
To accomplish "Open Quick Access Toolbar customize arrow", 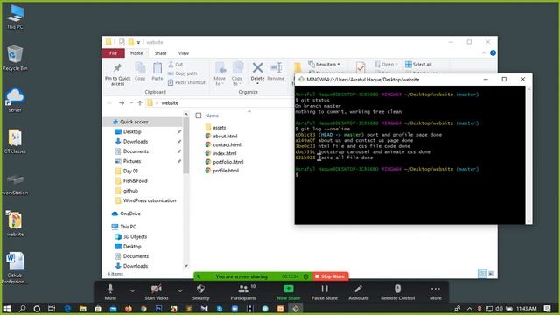I will coord(138,42).
